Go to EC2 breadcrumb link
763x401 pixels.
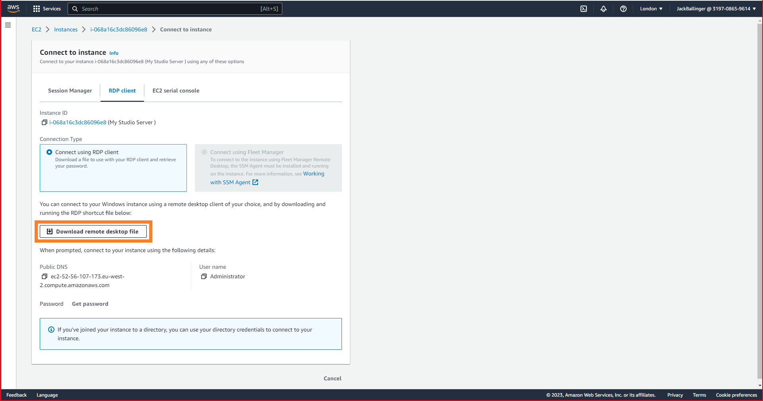37,29
